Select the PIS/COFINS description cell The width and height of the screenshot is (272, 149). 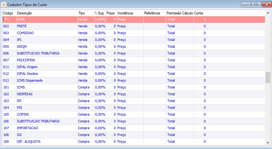click(47, 60)
